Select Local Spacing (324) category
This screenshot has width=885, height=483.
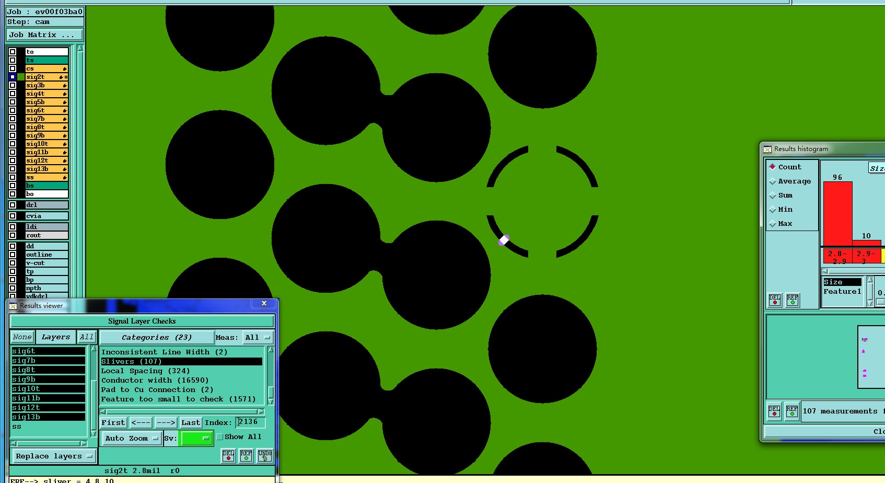[x=181, y=371]
